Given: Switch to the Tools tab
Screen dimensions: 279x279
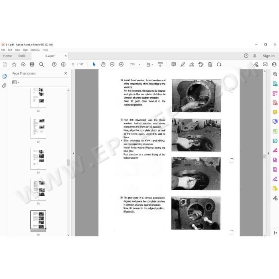Looking at the screenshot, I should pyautogui.click(x=22, y=56).
